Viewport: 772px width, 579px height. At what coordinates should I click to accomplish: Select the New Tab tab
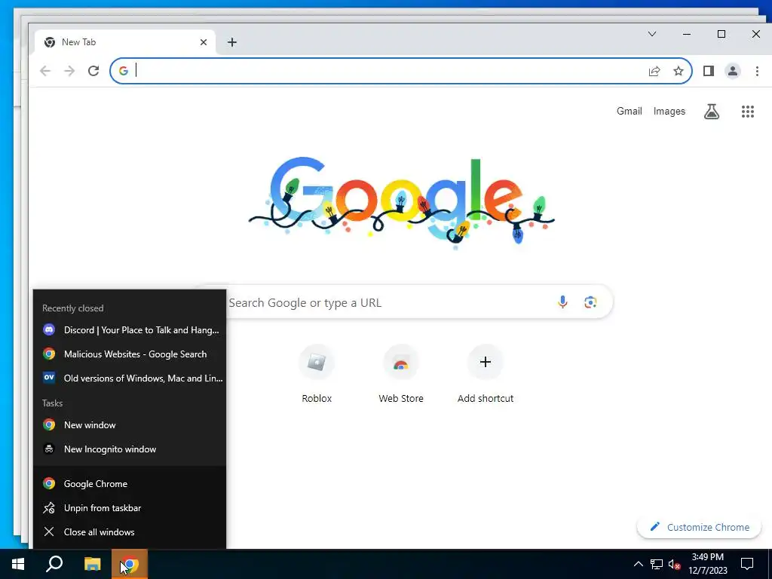point(125,42)
